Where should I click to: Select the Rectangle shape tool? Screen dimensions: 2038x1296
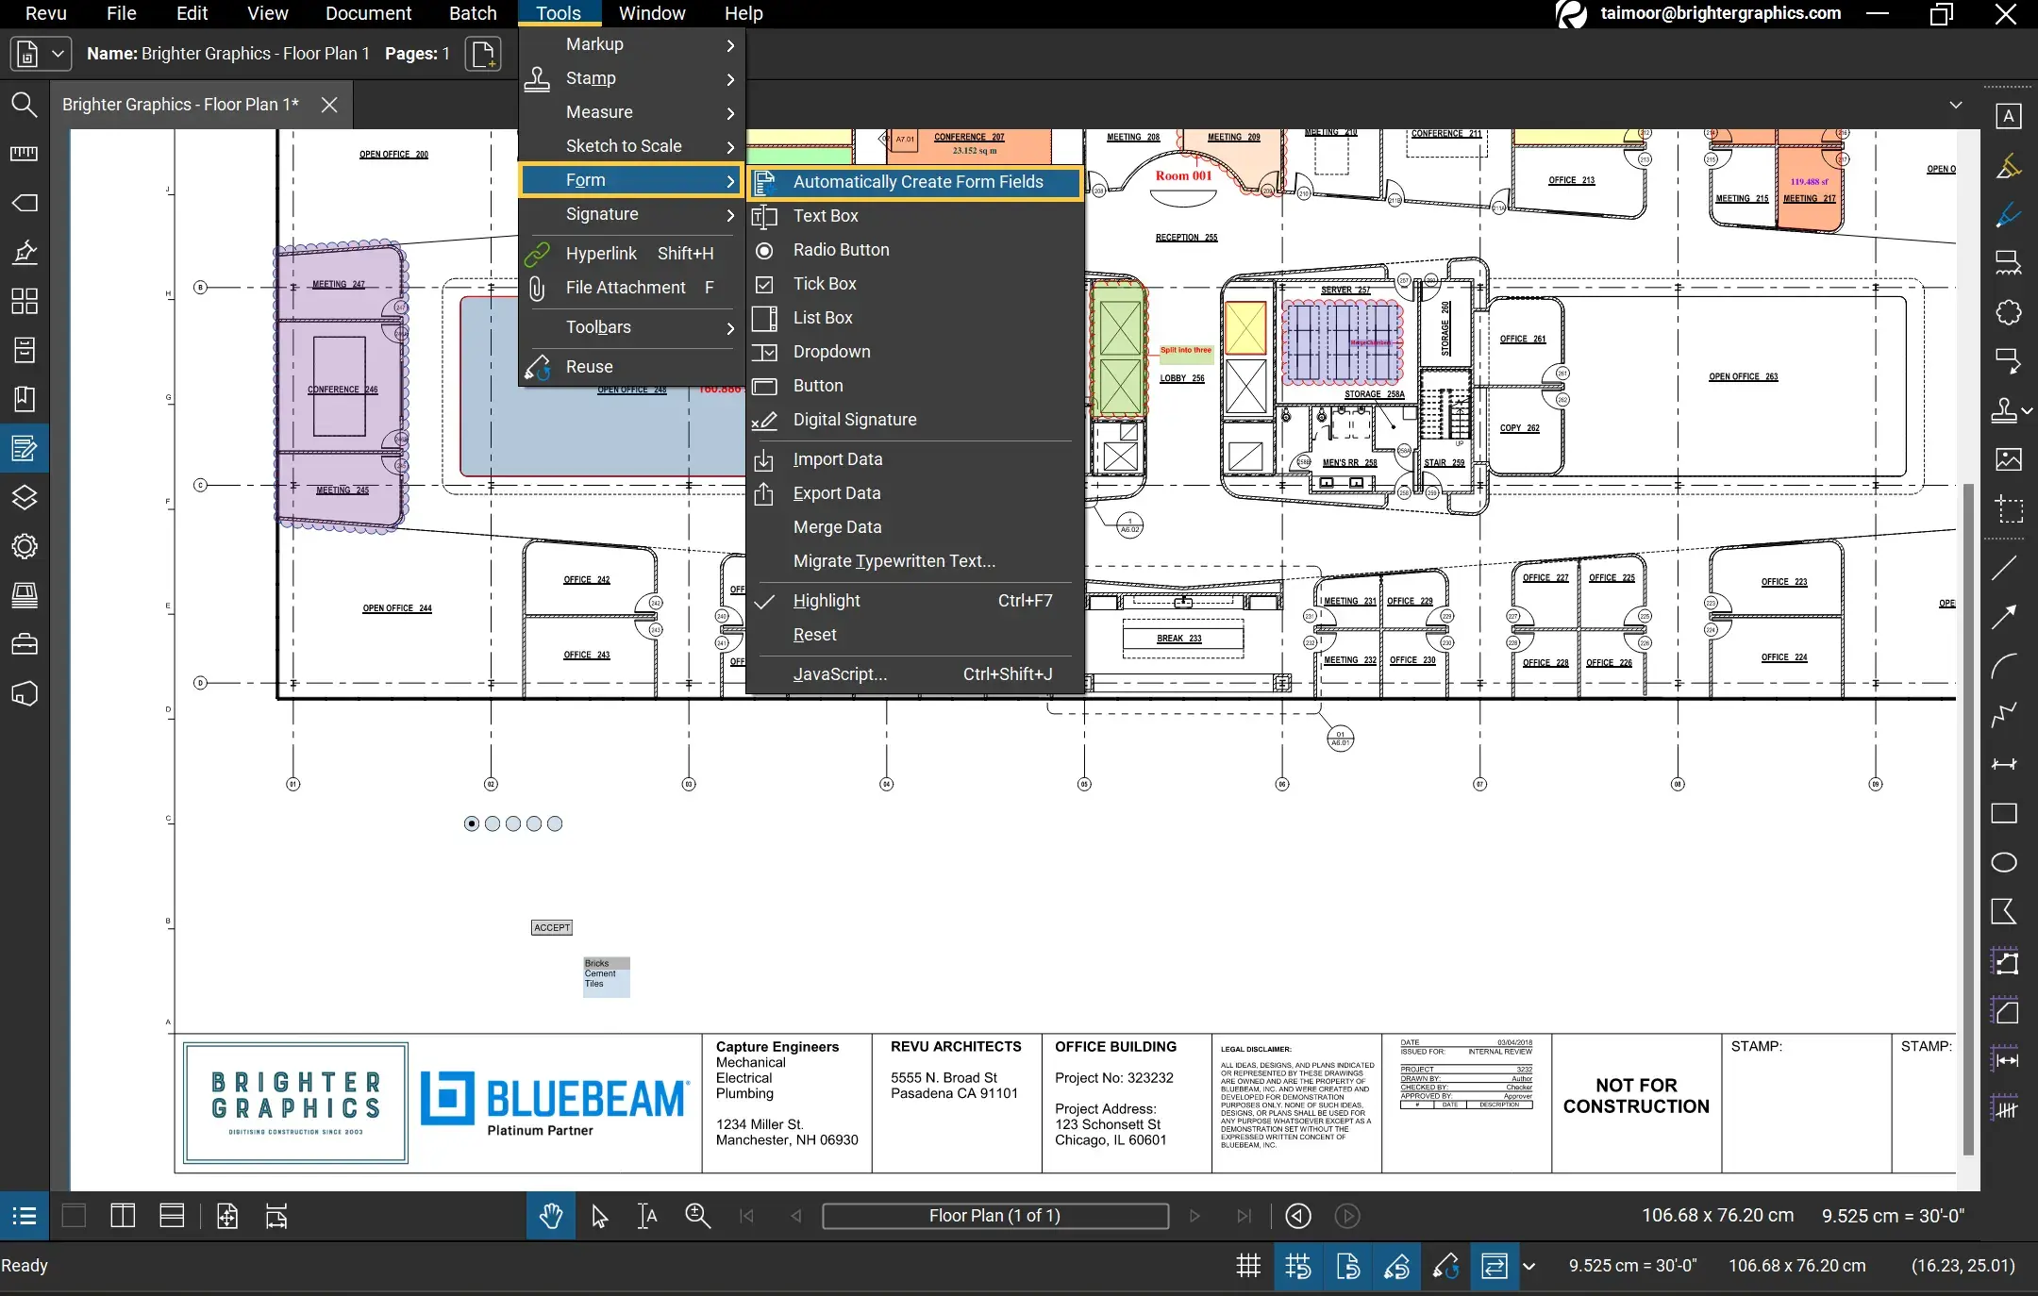coord(2004,813)
